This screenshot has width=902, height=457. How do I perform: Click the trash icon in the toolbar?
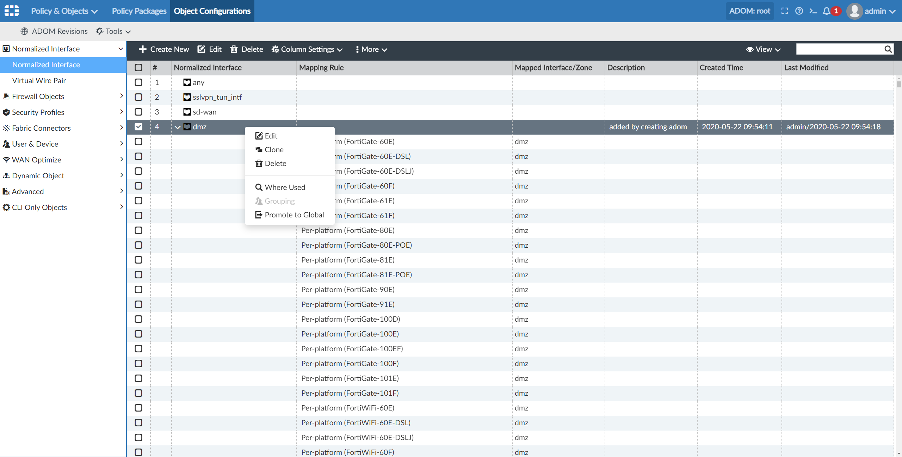(x=234, y=49)
